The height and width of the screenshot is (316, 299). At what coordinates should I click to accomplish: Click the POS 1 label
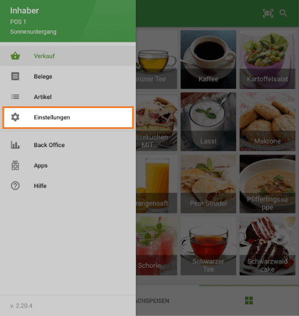pyautogui.click(x=18, y=21)
